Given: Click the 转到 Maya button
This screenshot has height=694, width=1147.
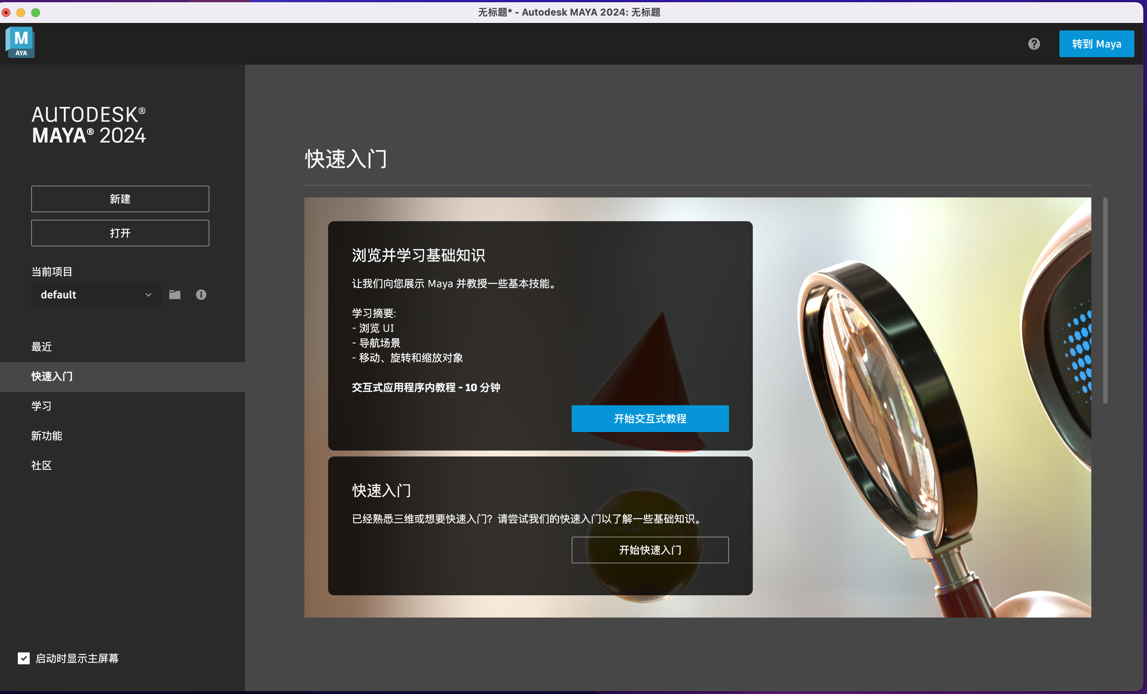Looking at the screenshot, I should (x=1096, y=44).
